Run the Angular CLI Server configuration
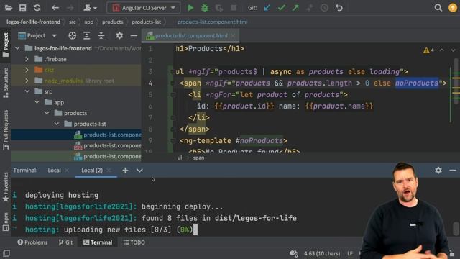 coord(190,8)
